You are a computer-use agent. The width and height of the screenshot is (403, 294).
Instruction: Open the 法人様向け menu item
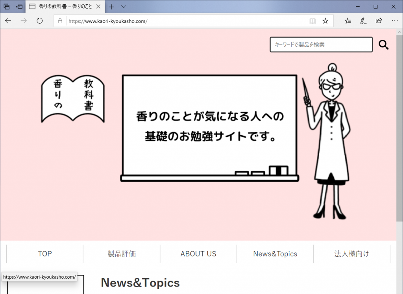point(352,254)
